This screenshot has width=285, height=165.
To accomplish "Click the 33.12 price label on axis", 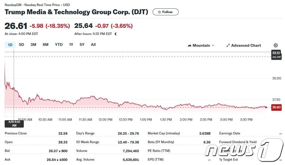I will [x=276, y=53].
